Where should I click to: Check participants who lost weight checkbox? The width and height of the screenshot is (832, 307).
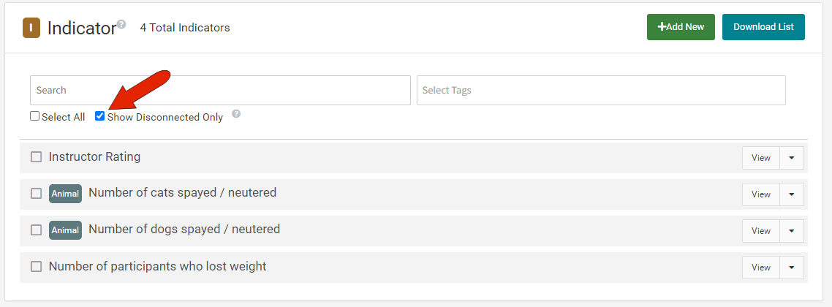(x=36, y=267)
